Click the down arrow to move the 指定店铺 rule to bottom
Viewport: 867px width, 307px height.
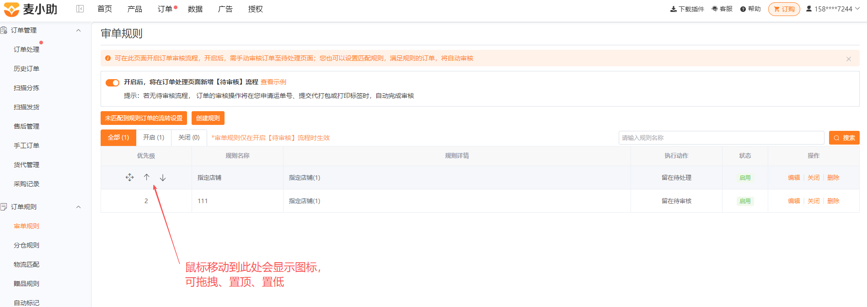tap(163, 178)
